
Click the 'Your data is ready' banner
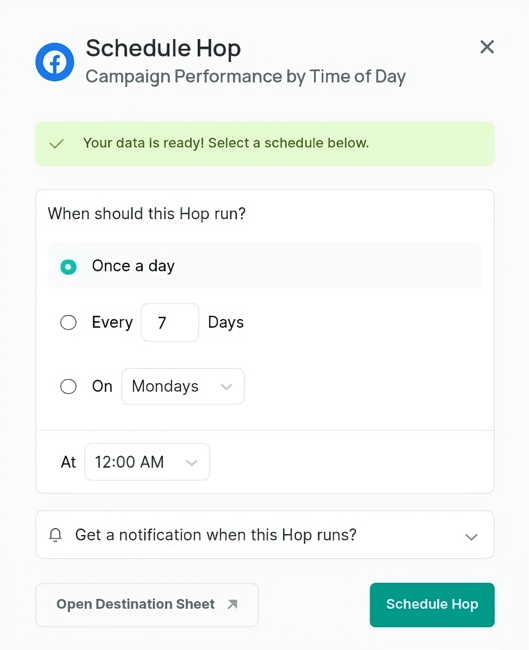coord(265,144)
